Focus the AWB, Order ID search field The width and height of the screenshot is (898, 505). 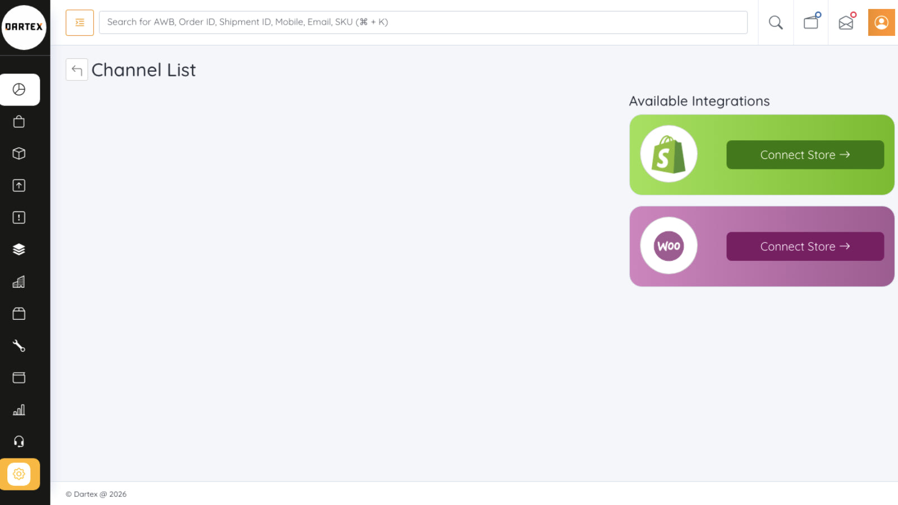pyautogui.click(x=423, y=22)
